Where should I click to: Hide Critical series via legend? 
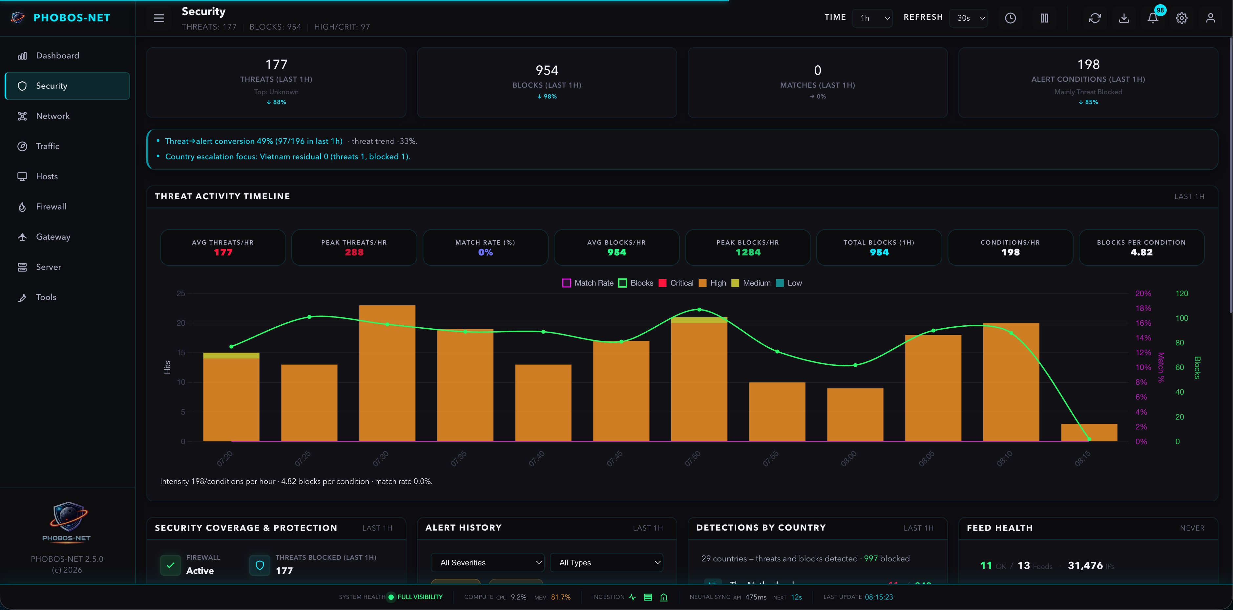[676, 283]
